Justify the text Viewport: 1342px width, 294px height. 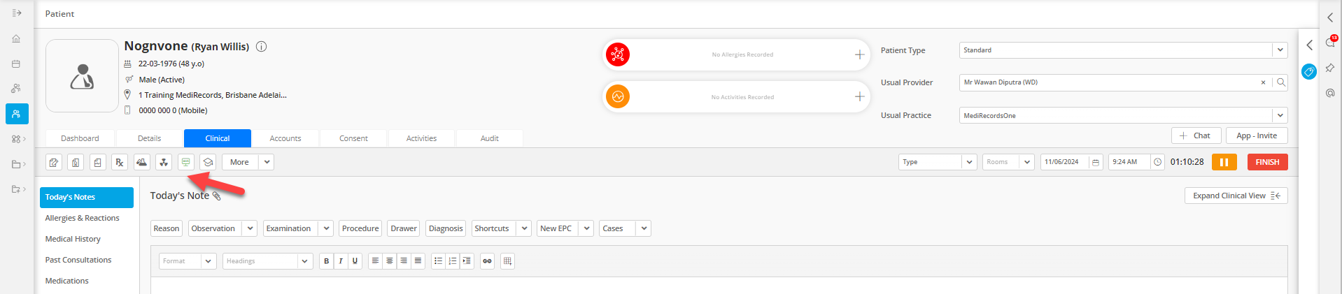click(x=418, y=261)
